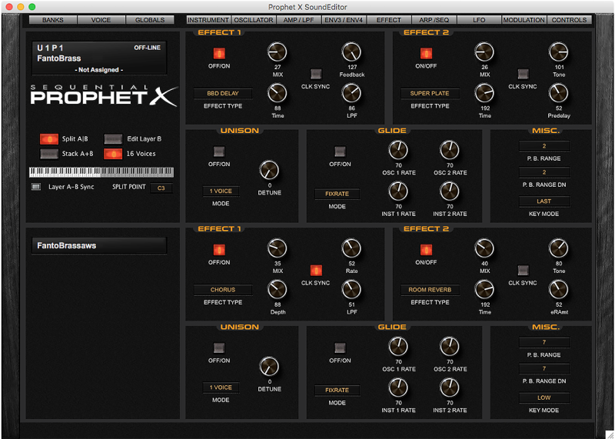Open the ARP / SEQ tab
The image size is (615, 439).
[x=434, y=20]
